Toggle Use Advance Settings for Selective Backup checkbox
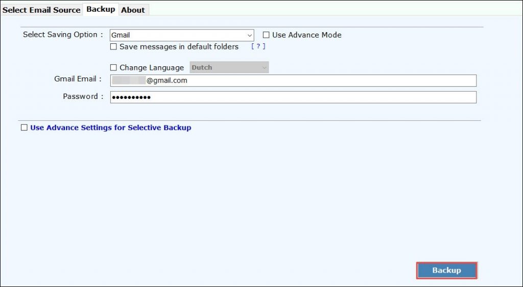The image size is (523, 287). pyautogui.click(x=24, y=128)
